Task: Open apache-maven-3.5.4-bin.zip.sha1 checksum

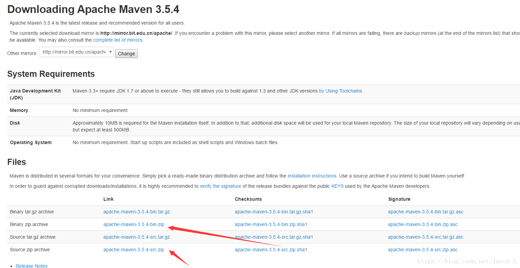Action: tap(271, 224)
